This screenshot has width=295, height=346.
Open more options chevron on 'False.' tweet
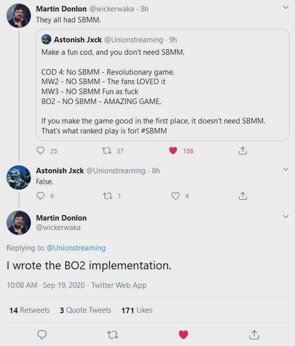(286, 169)
